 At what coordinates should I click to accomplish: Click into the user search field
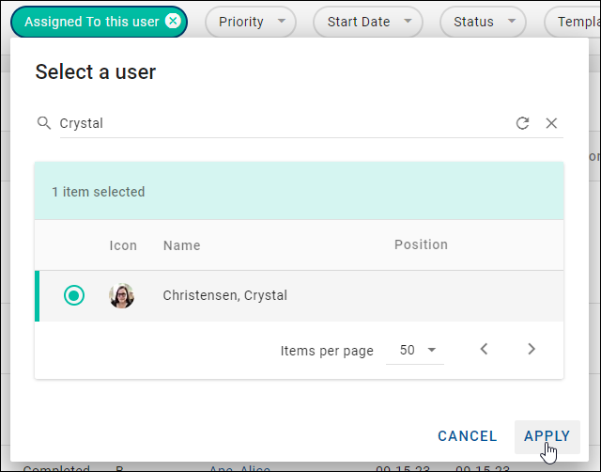click(x=282, y=123)
